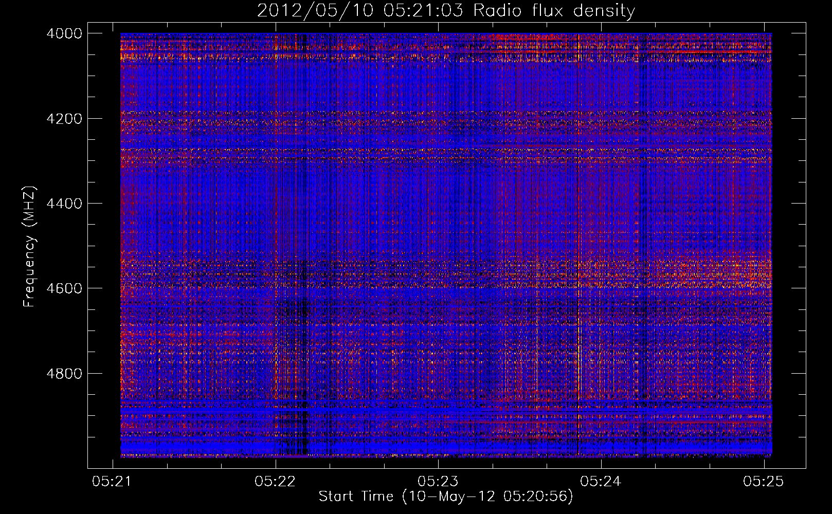The width and height of the screenshot is (832, 514).
Task: Click the 05:21 time axis label
Action: pyautogui.click(x=113, y=481)
